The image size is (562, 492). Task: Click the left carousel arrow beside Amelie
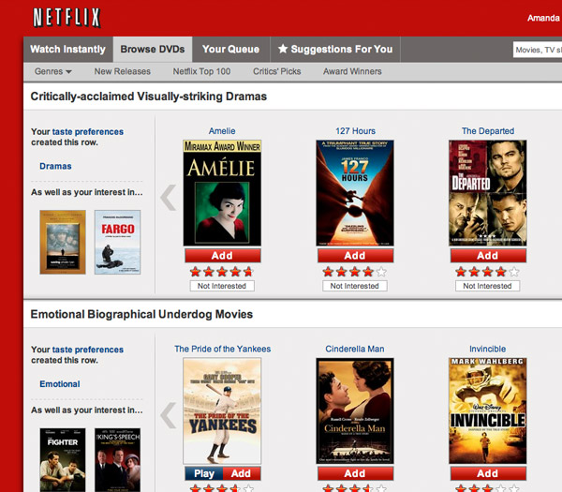[x=168, y=197]
